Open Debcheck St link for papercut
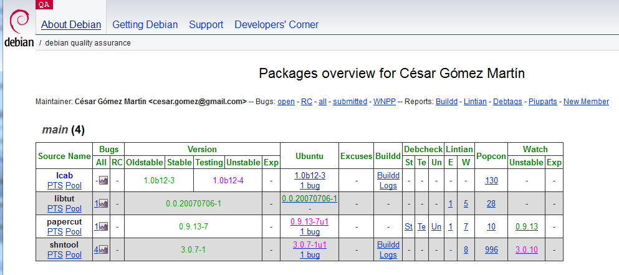619x275 pixels. coord(408,226)
